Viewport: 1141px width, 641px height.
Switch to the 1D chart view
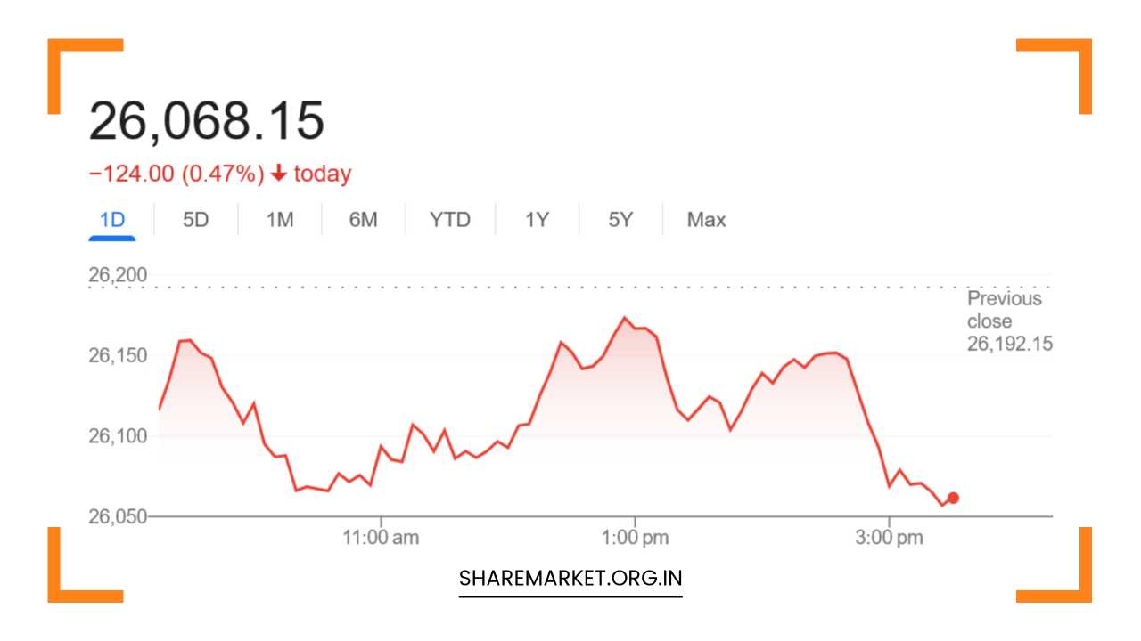coord(111,219)
